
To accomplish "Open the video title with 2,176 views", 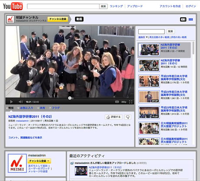I will 174,77.
